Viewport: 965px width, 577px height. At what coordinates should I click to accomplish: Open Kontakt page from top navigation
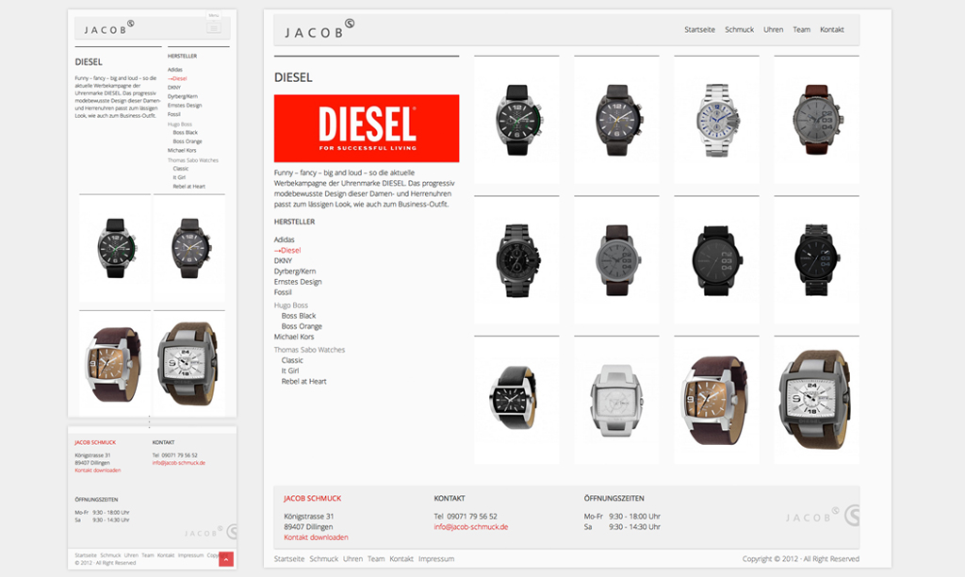point(831,30)
